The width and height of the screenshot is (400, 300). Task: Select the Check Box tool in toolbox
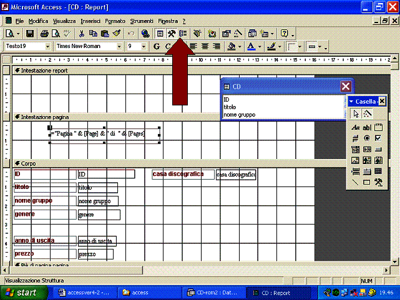[x=378, y=138]
